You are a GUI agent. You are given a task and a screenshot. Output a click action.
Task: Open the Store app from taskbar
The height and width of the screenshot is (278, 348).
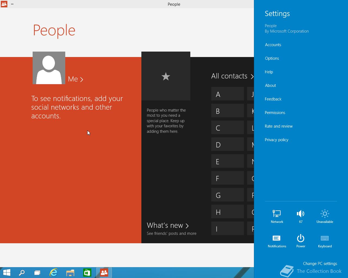point(87,273)
